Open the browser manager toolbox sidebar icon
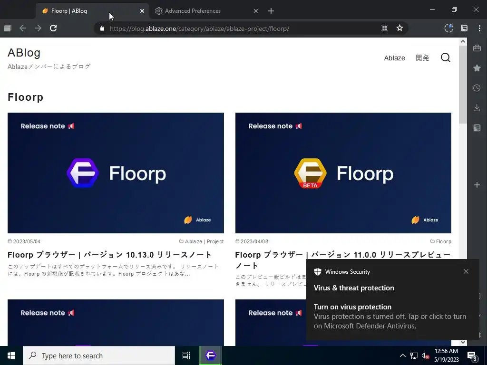Image resolution: width=487 pixels, height=365 pixels. tap(477, 48)
